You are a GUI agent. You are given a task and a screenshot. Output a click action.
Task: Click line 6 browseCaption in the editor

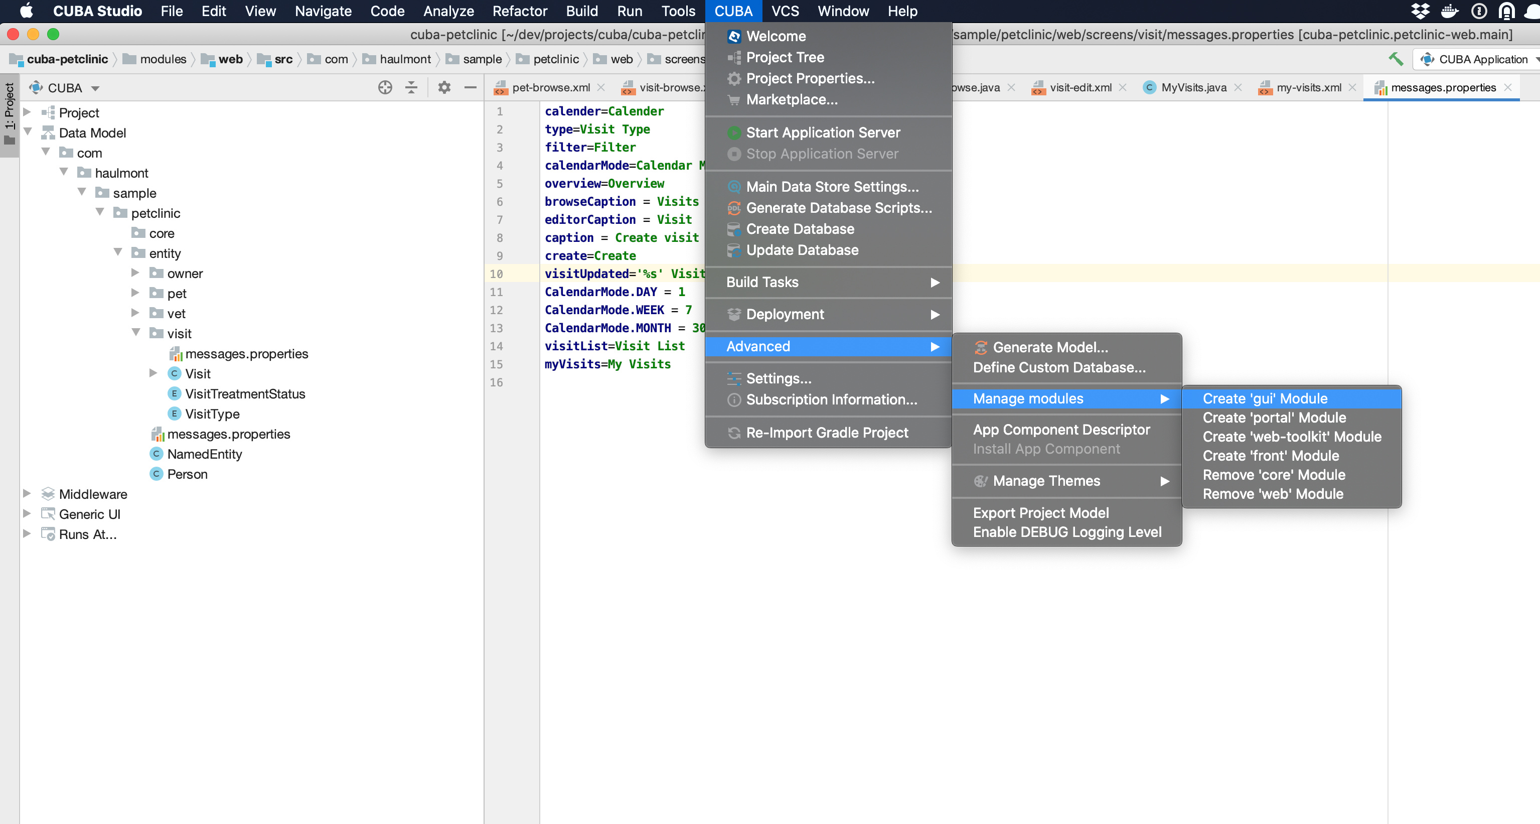click(622, 202)
